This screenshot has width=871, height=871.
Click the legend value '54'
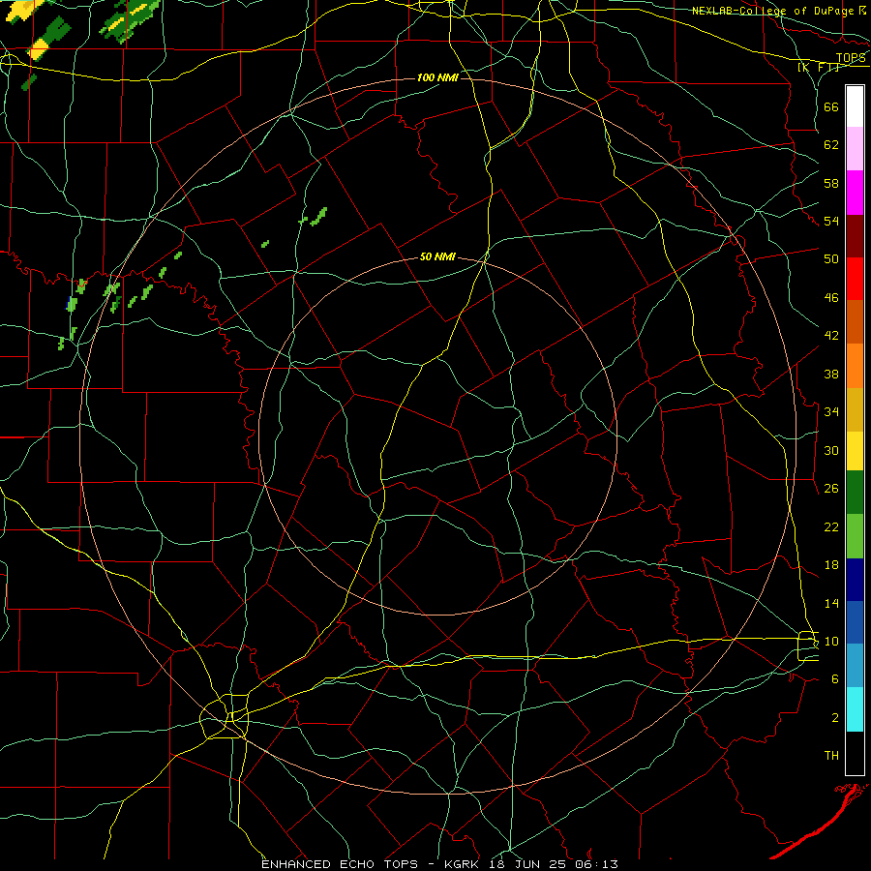[x=831, y=221]
